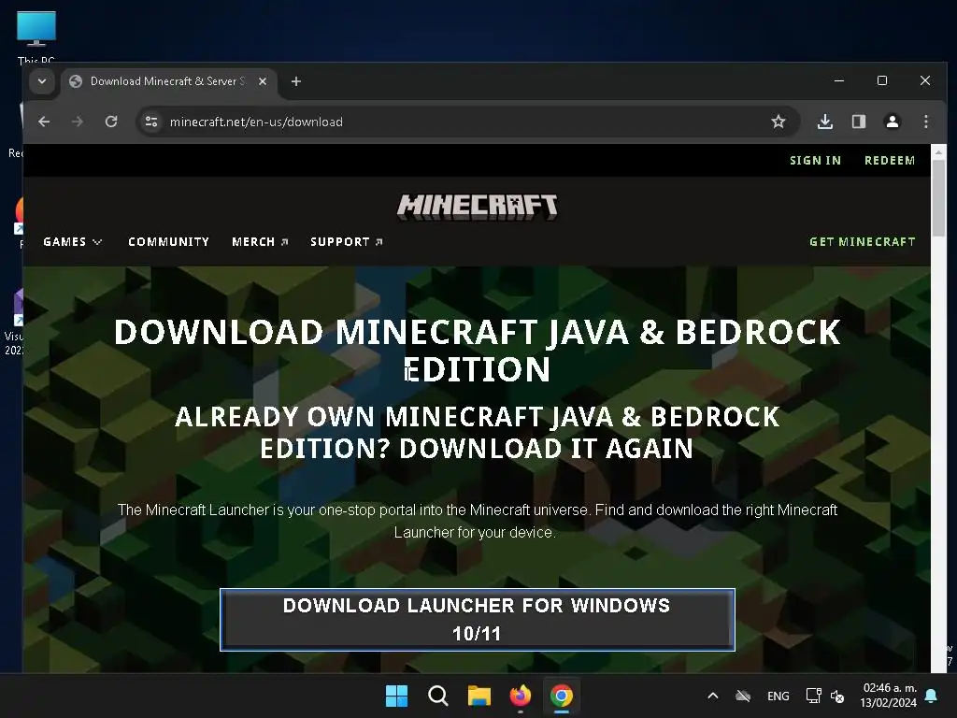
Task: Click the GET MINECRAFT link
Action: [x=862, y=242]
